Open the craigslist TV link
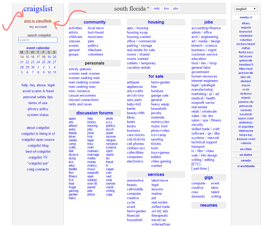273x226 pixels. (x=38, y=158)
